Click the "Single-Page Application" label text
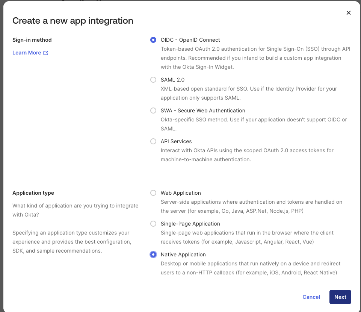 [190, 224]
